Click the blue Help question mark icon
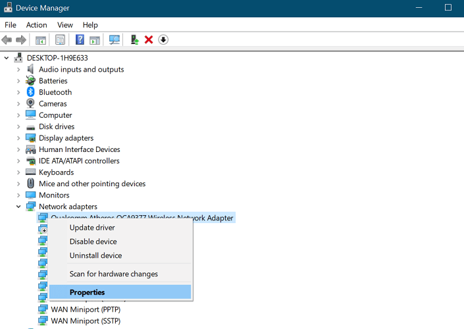The height and width of the screenshot is (329, 464). click(x=80, y=39)
